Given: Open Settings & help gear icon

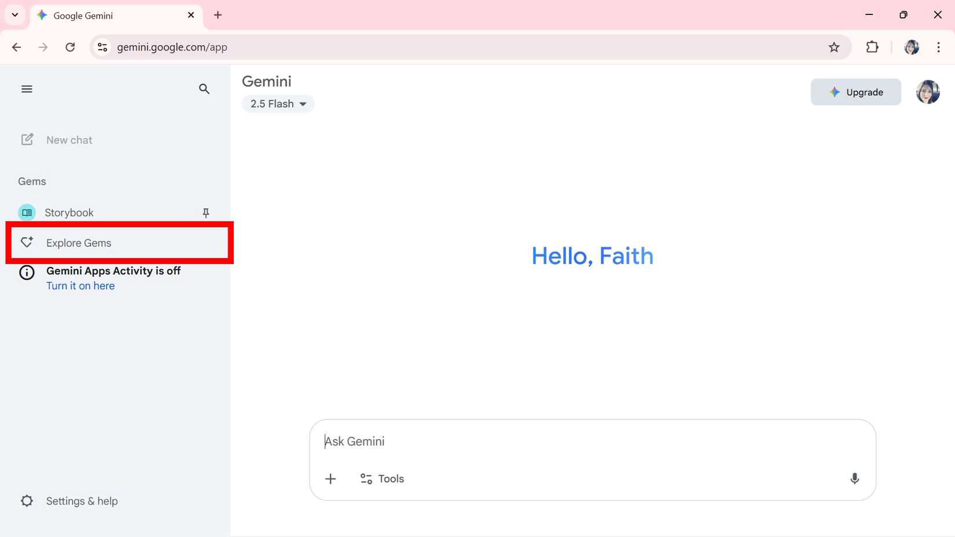Looking at the screenshot, I should click(27, 501).
